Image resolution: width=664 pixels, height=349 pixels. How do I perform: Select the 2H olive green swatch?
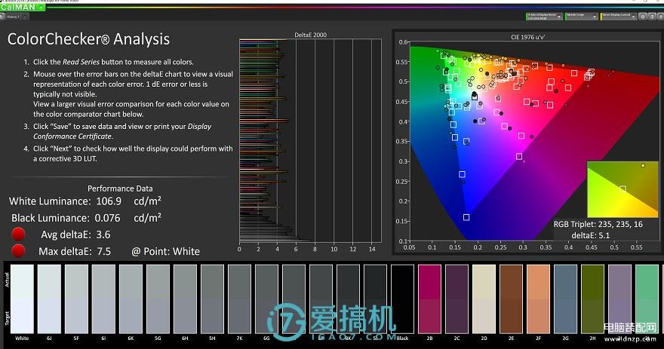pos(592,299)
